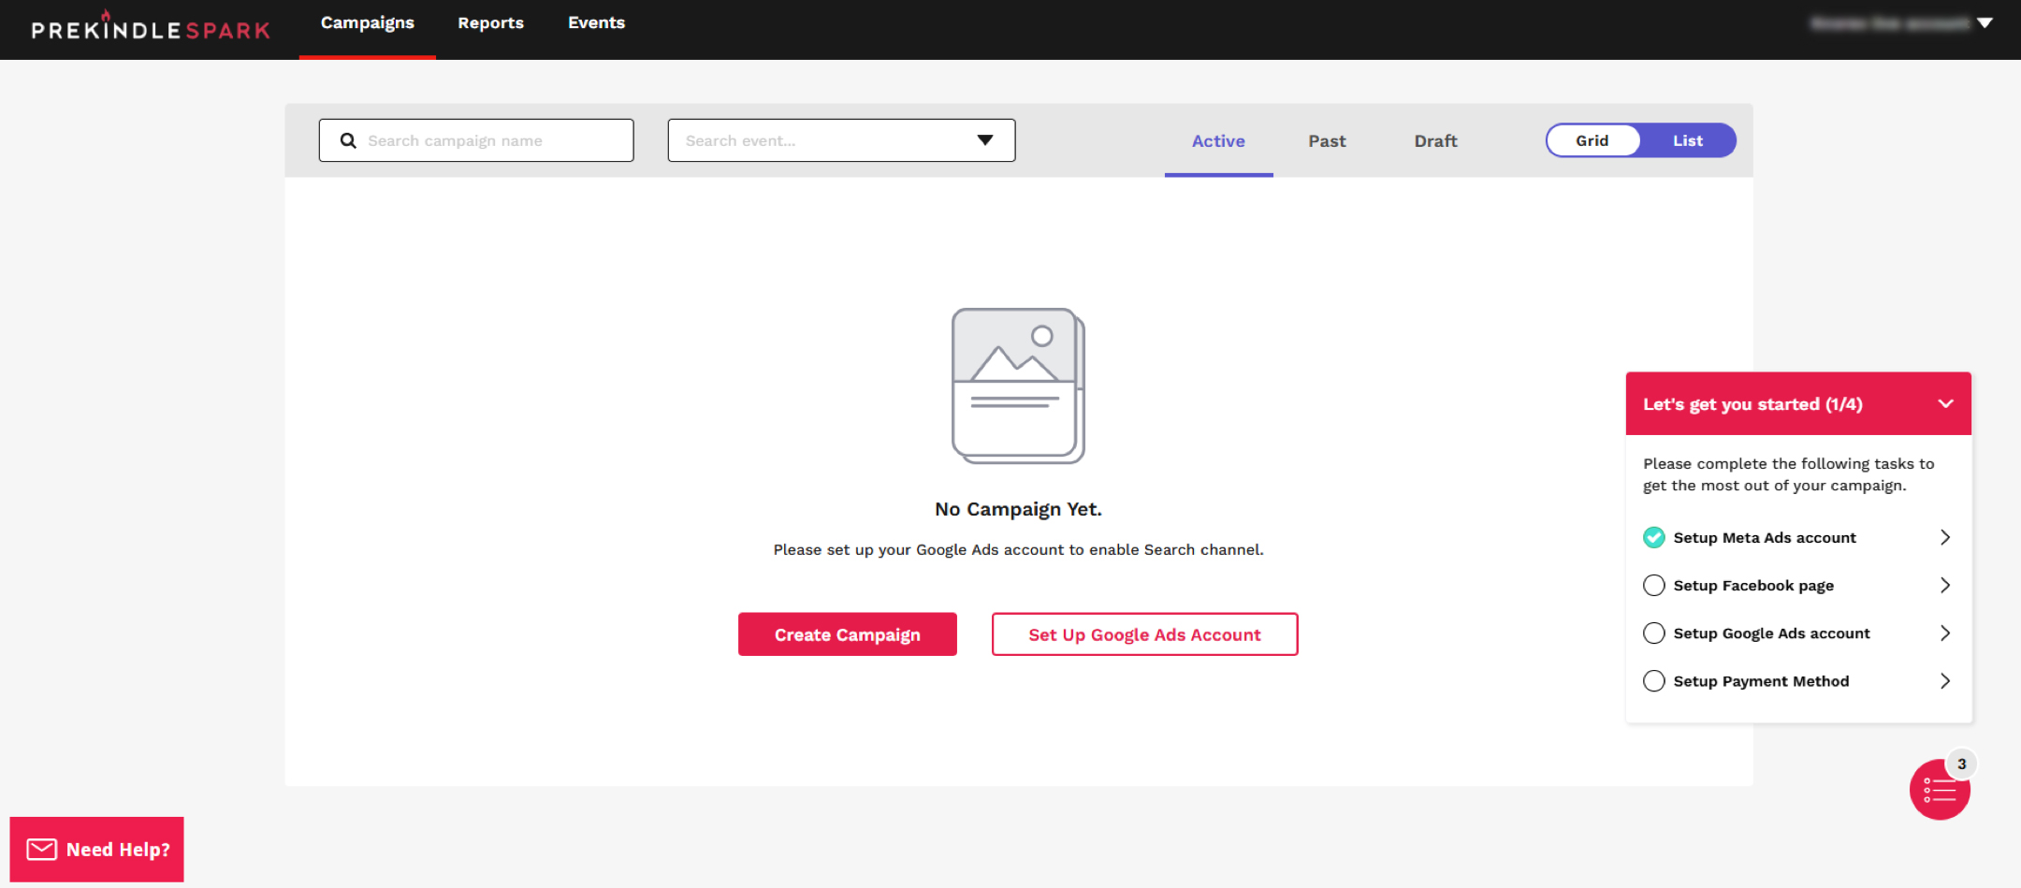Switch to List view
Screen dimensions: 2021x888
click(x=1687, y=140)
